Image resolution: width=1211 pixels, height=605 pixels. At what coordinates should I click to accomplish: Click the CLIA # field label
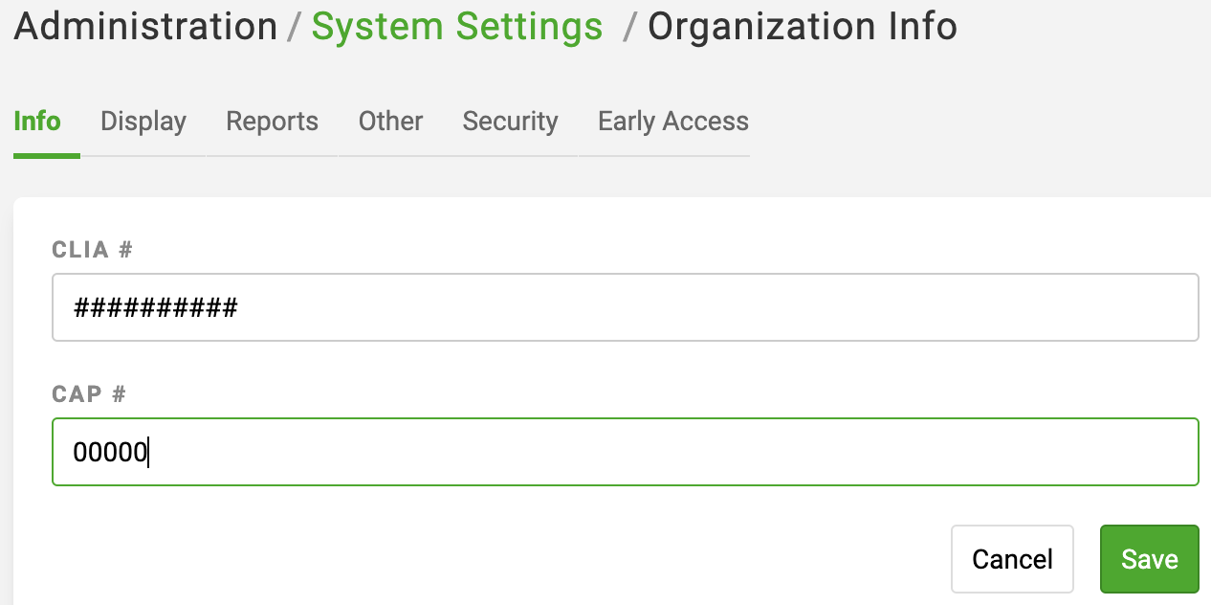tap(92, 251)
